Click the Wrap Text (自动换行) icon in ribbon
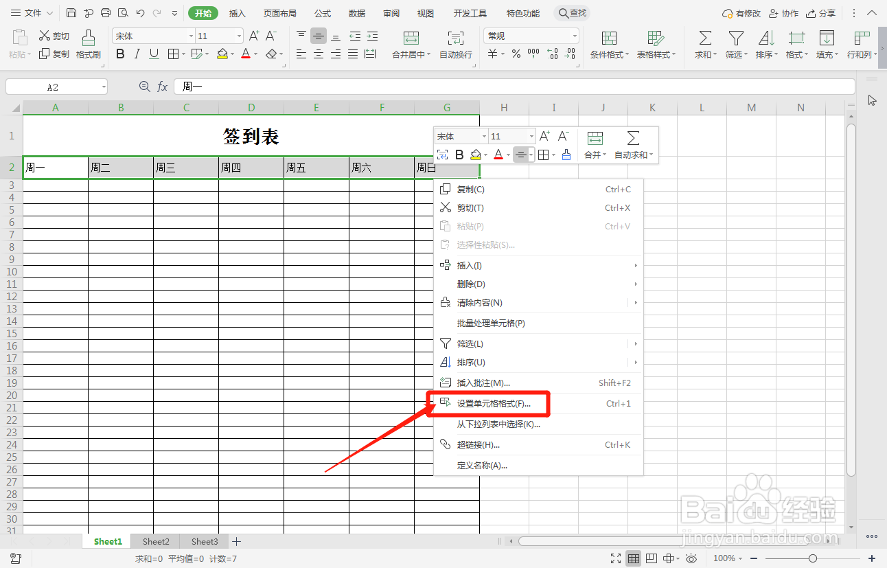Screen dimensions: 887x568 (456, 38)
